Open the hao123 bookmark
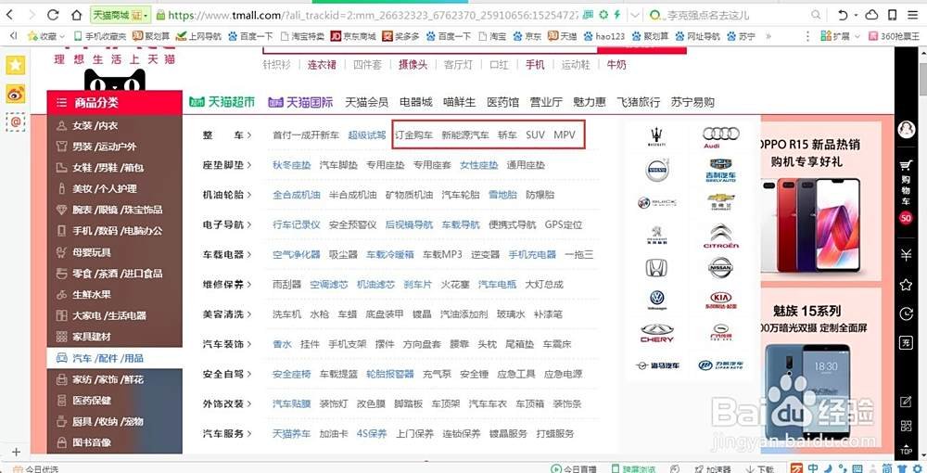Viewport: 927px width, 473px height. click(603, 36)
